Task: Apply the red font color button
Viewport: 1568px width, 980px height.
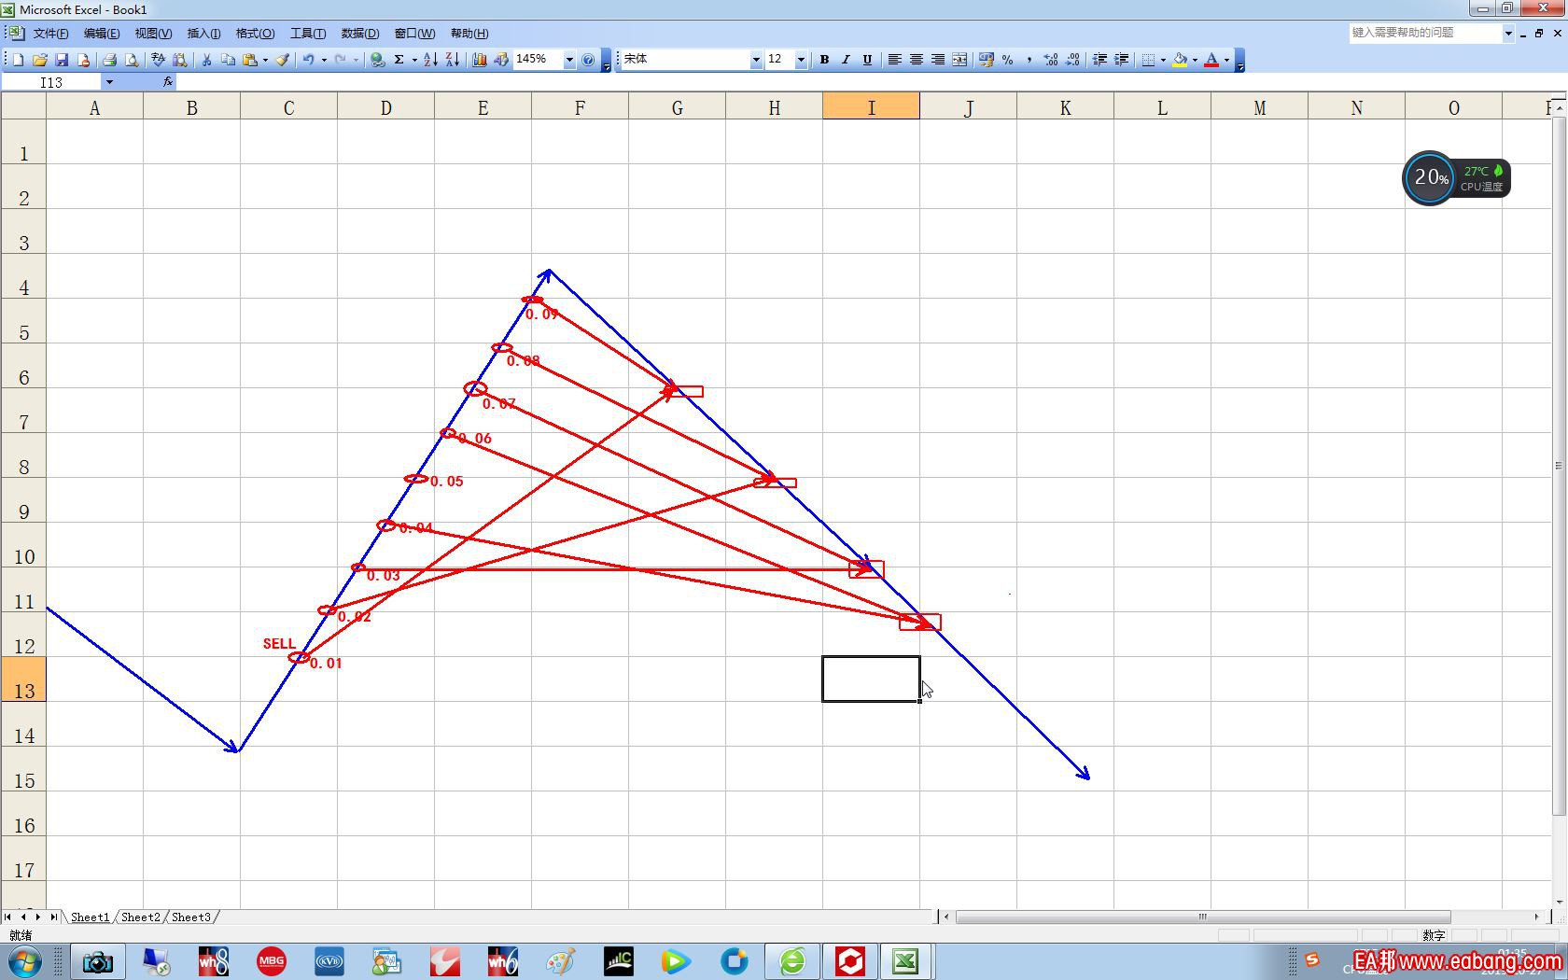Action: pos(1211,60)
